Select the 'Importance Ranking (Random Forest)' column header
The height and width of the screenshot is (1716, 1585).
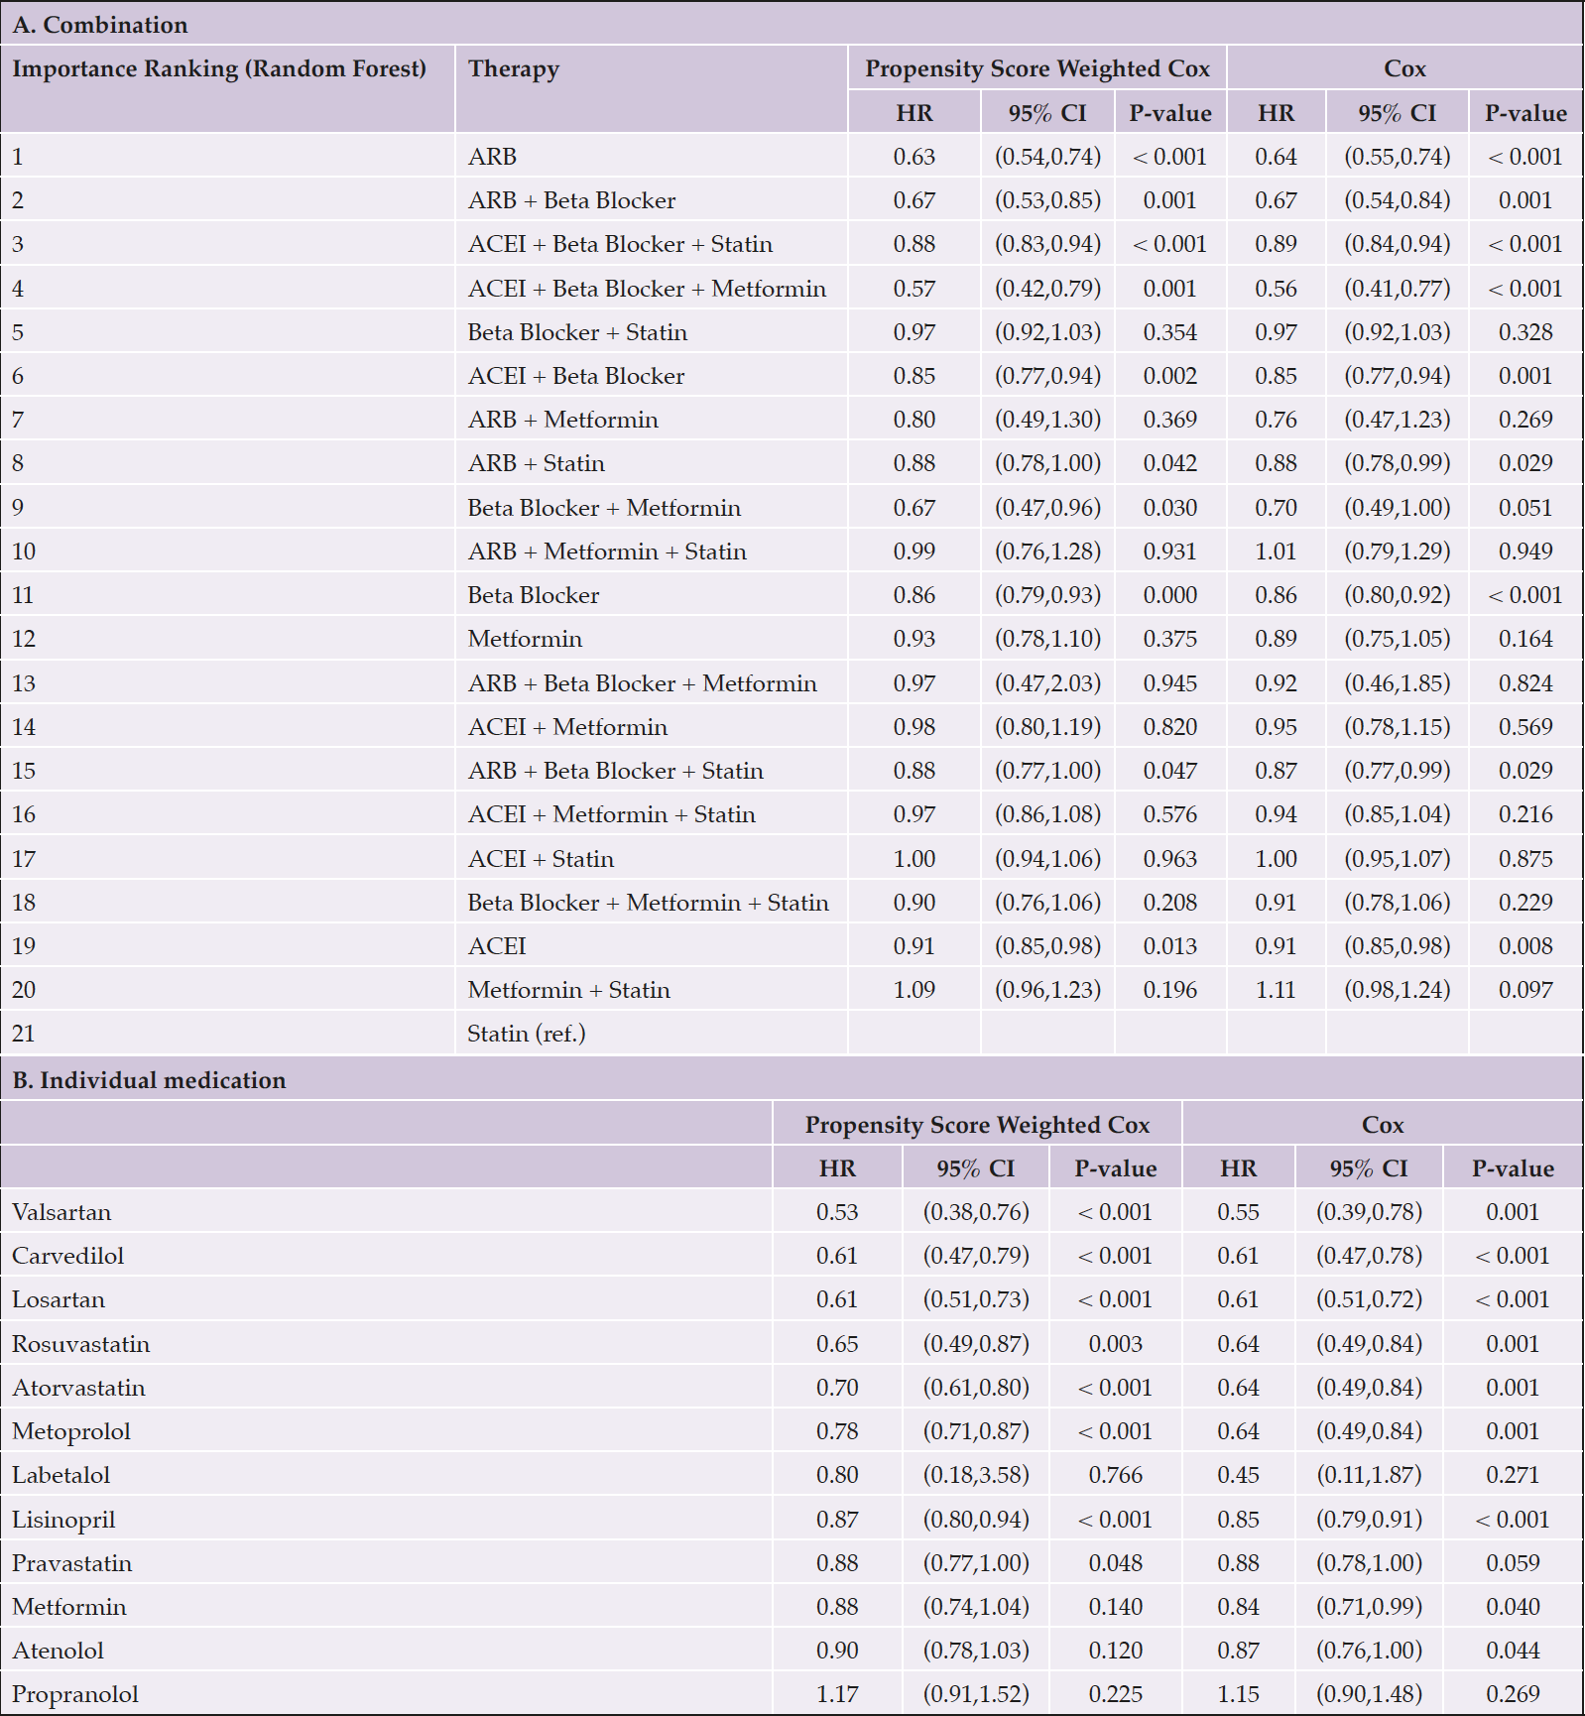pyautogui.click(x=219, y=68)
